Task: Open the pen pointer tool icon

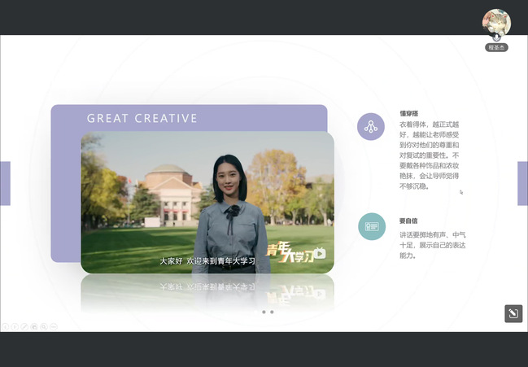Action: 24,325
